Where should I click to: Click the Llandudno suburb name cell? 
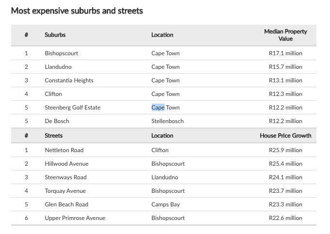click(58, 67)
